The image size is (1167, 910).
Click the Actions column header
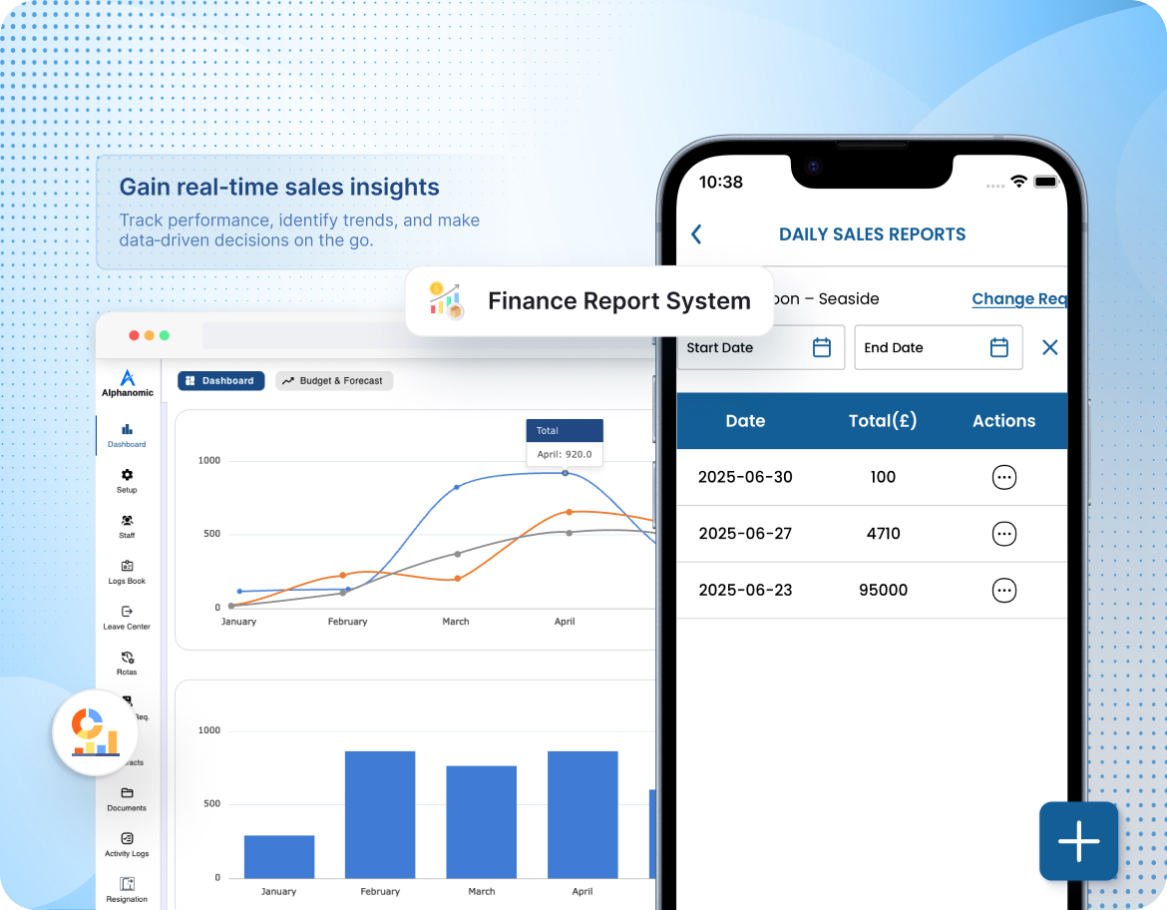1004,421
